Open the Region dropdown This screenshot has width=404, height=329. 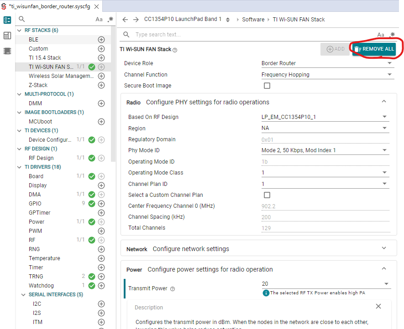point(325,128)
